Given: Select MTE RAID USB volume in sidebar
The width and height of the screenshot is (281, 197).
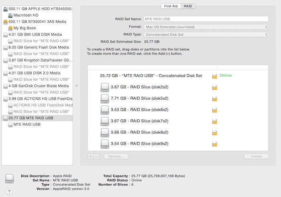Looking at the screenshot, I should (x=37, y=125).
